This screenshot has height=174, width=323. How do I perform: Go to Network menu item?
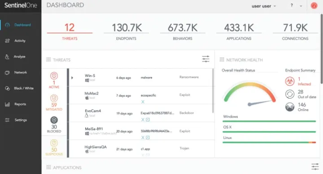[x=21, y=72]
